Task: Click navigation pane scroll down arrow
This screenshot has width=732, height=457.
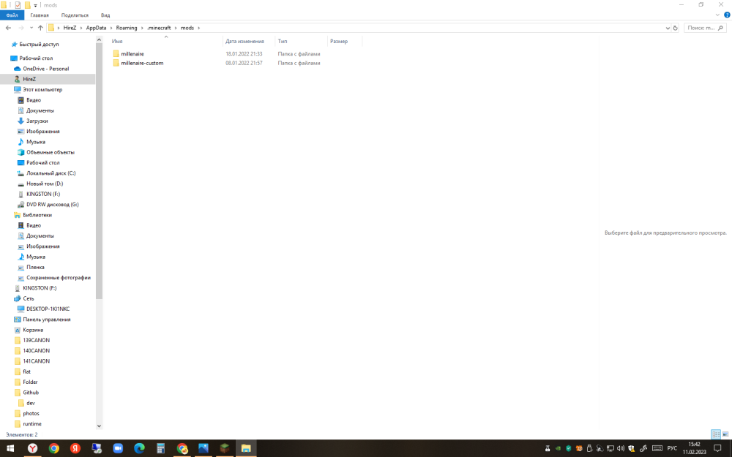Action: [x=99, y=426]
